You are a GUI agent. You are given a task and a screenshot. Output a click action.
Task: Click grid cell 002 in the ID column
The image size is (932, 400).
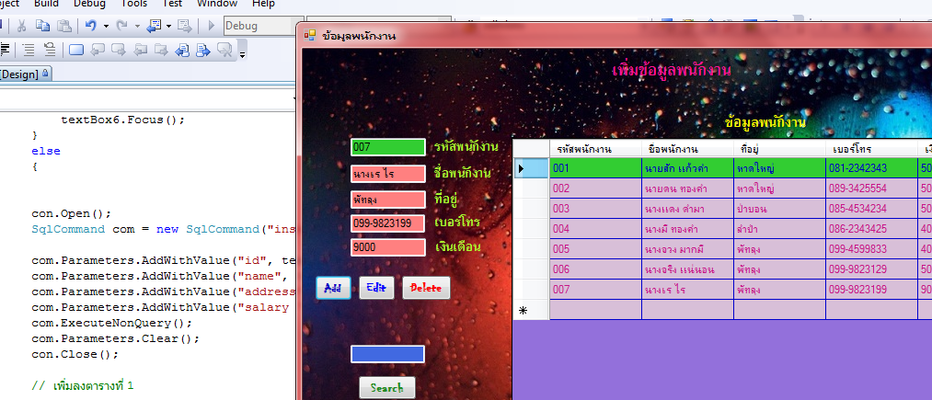click(x=595, y=189)
